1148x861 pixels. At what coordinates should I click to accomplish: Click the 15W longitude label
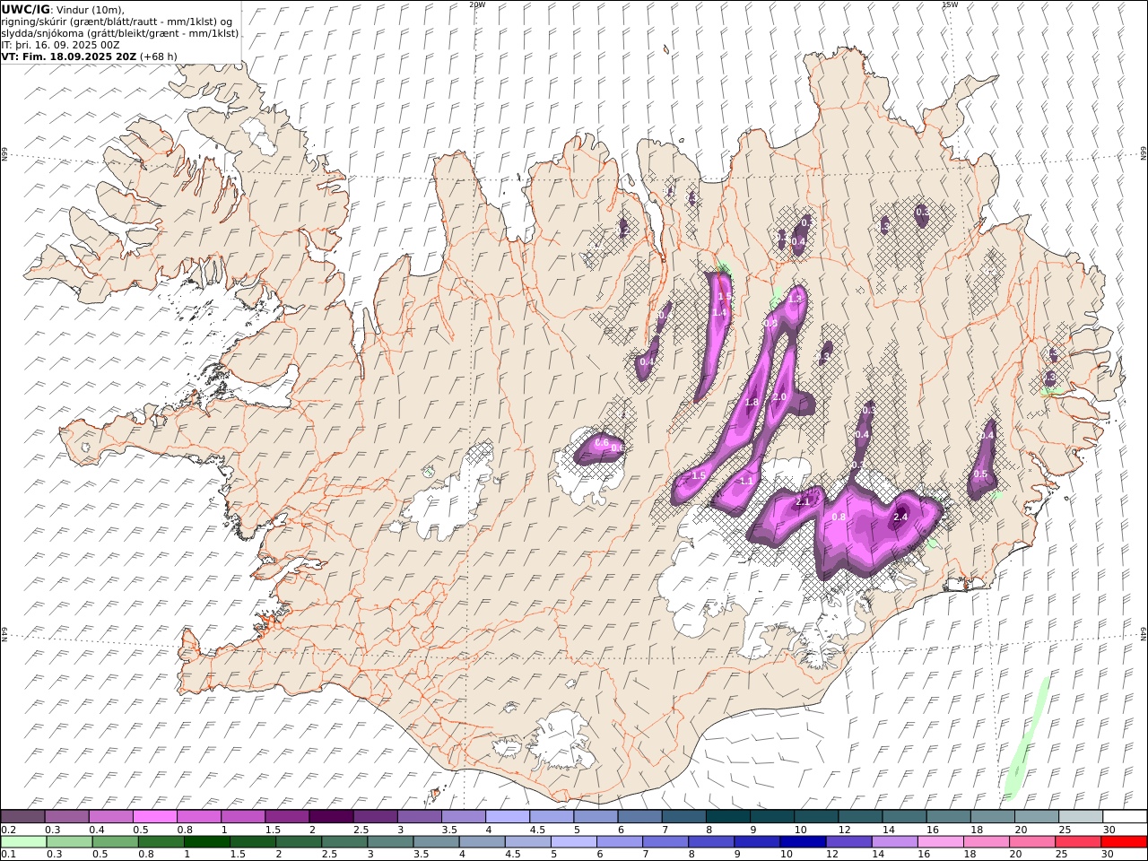(950, 4)
